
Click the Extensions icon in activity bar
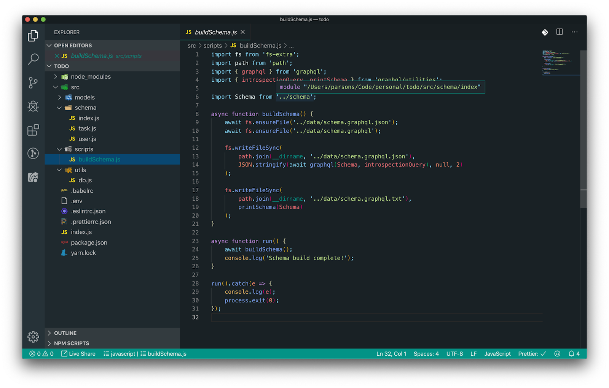coord(33,130)
